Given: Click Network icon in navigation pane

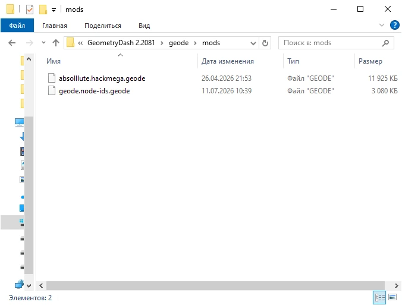Looking at the screenshot, I should [19, 284].
